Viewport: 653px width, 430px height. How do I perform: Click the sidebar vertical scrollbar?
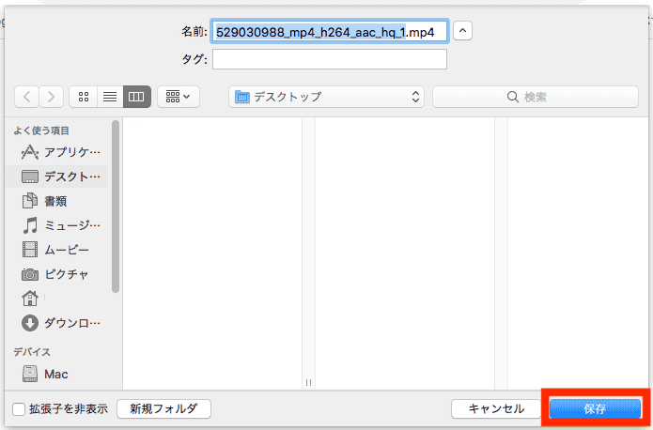[x=116, y=207]
